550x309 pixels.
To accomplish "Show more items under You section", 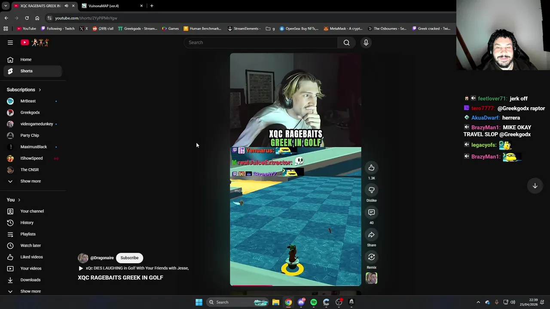I will pyautogui.click(x=33, y=291).
